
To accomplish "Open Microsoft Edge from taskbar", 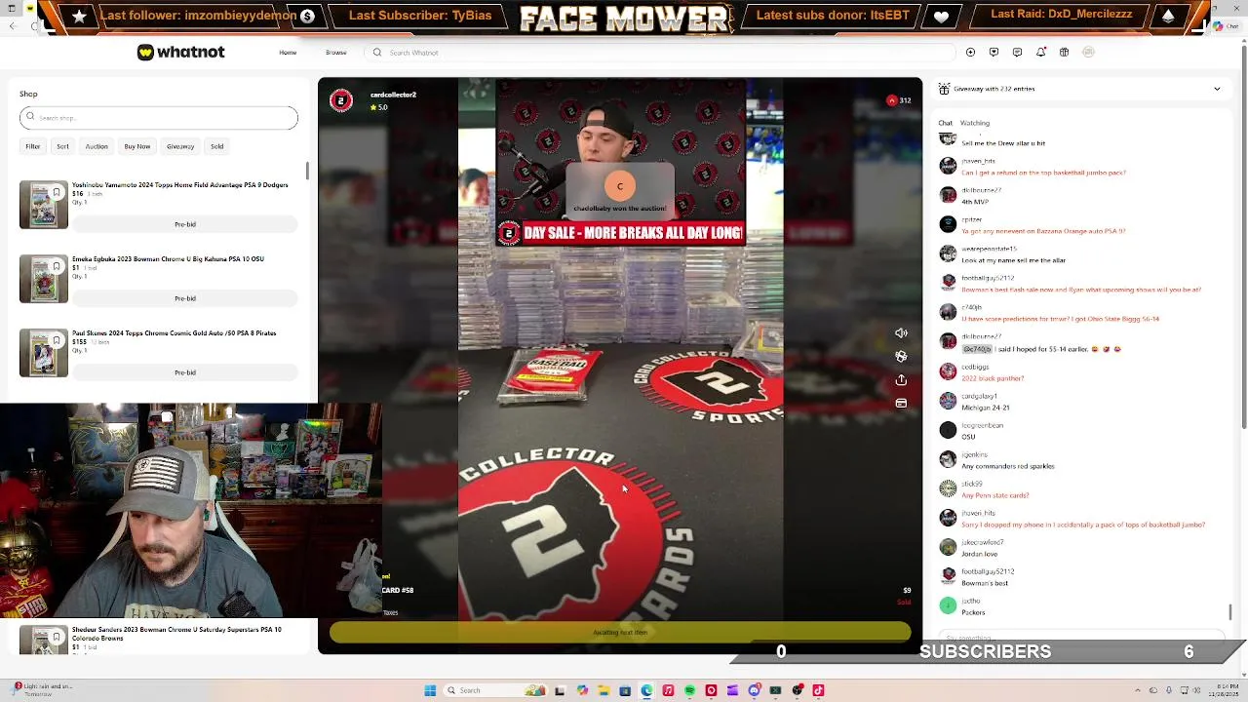I will click(646, 690).
